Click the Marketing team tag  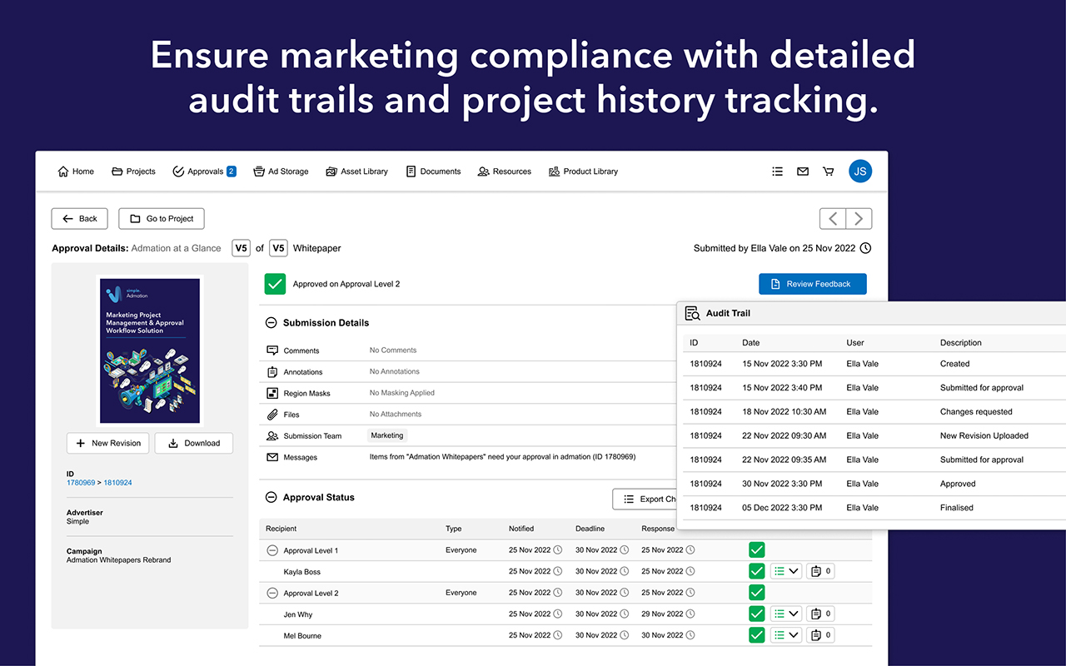[387, 435]
